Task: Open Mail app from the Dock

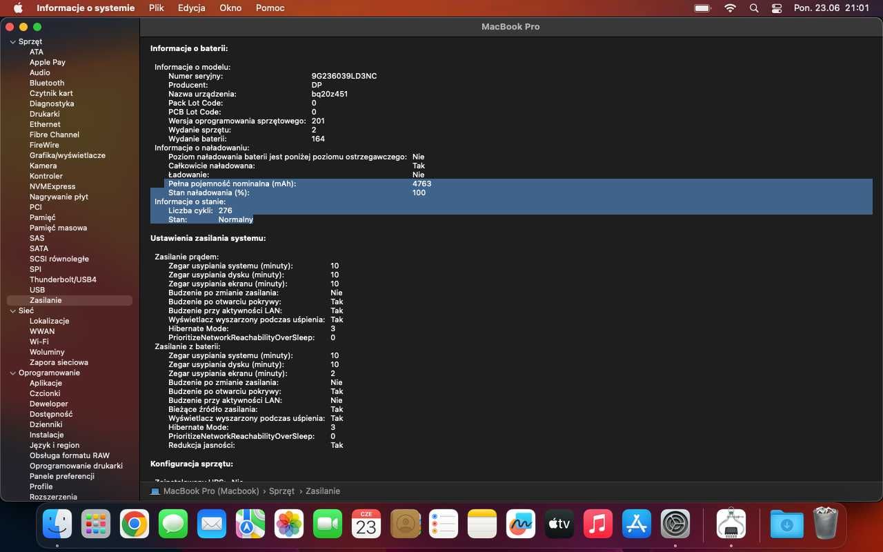Action: [x=212, y=524]
